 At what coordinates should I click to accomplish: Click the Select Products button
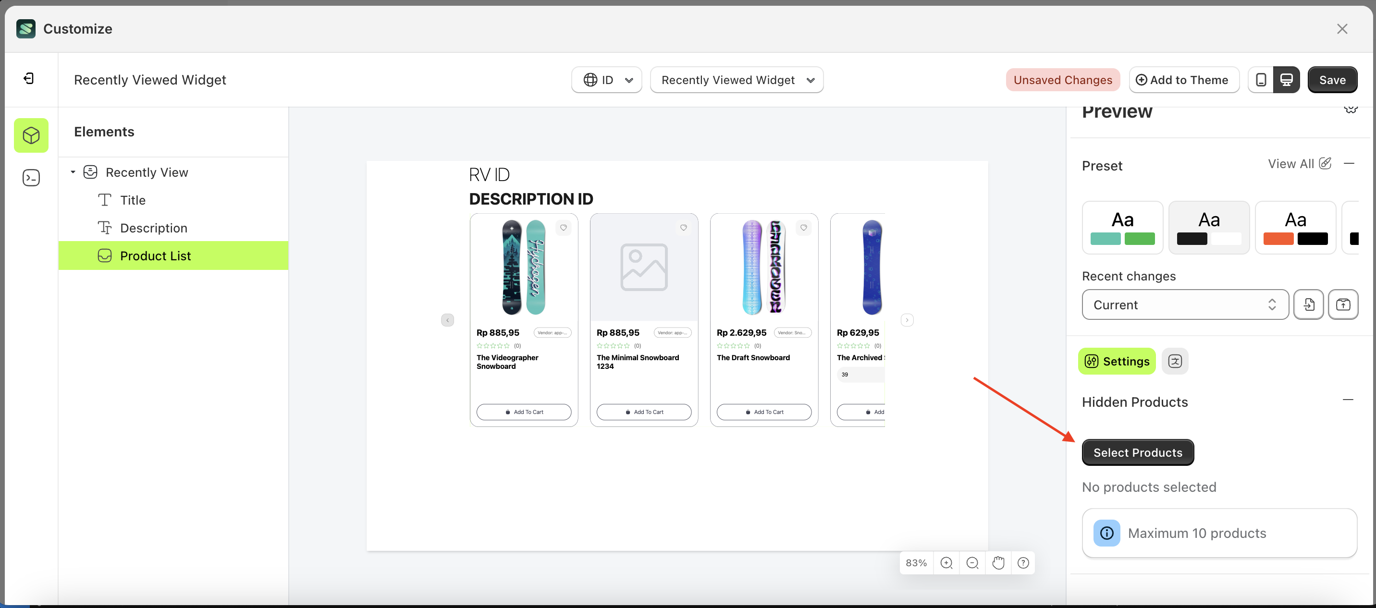coord(1137,452)
